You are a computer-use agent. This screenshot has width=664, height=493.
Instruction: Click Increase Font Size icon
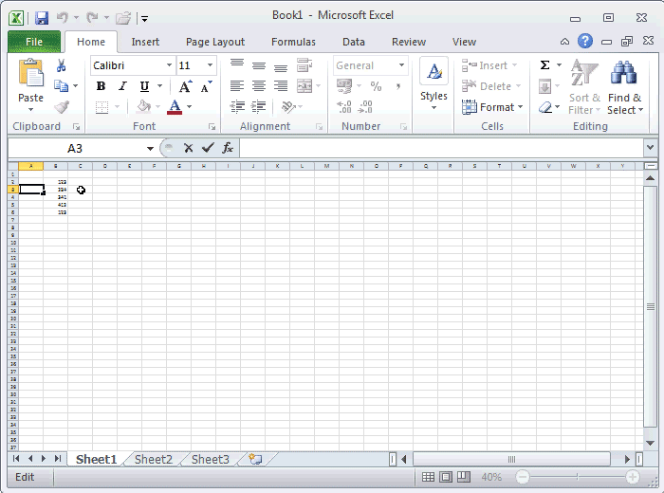(186, 86)
